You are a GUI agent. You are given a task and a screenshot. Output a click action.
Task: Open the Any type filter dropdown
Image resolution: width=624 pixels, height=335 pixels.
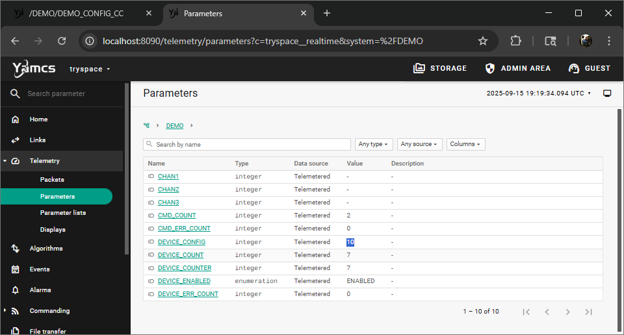pyautogui.click(x=374, y=144)
